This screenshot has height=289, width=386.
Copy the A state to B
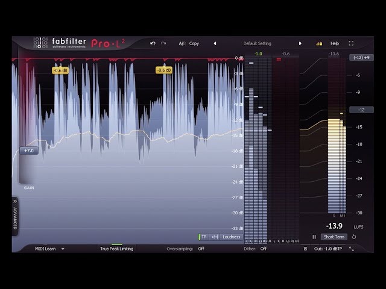tap(194, 43)
